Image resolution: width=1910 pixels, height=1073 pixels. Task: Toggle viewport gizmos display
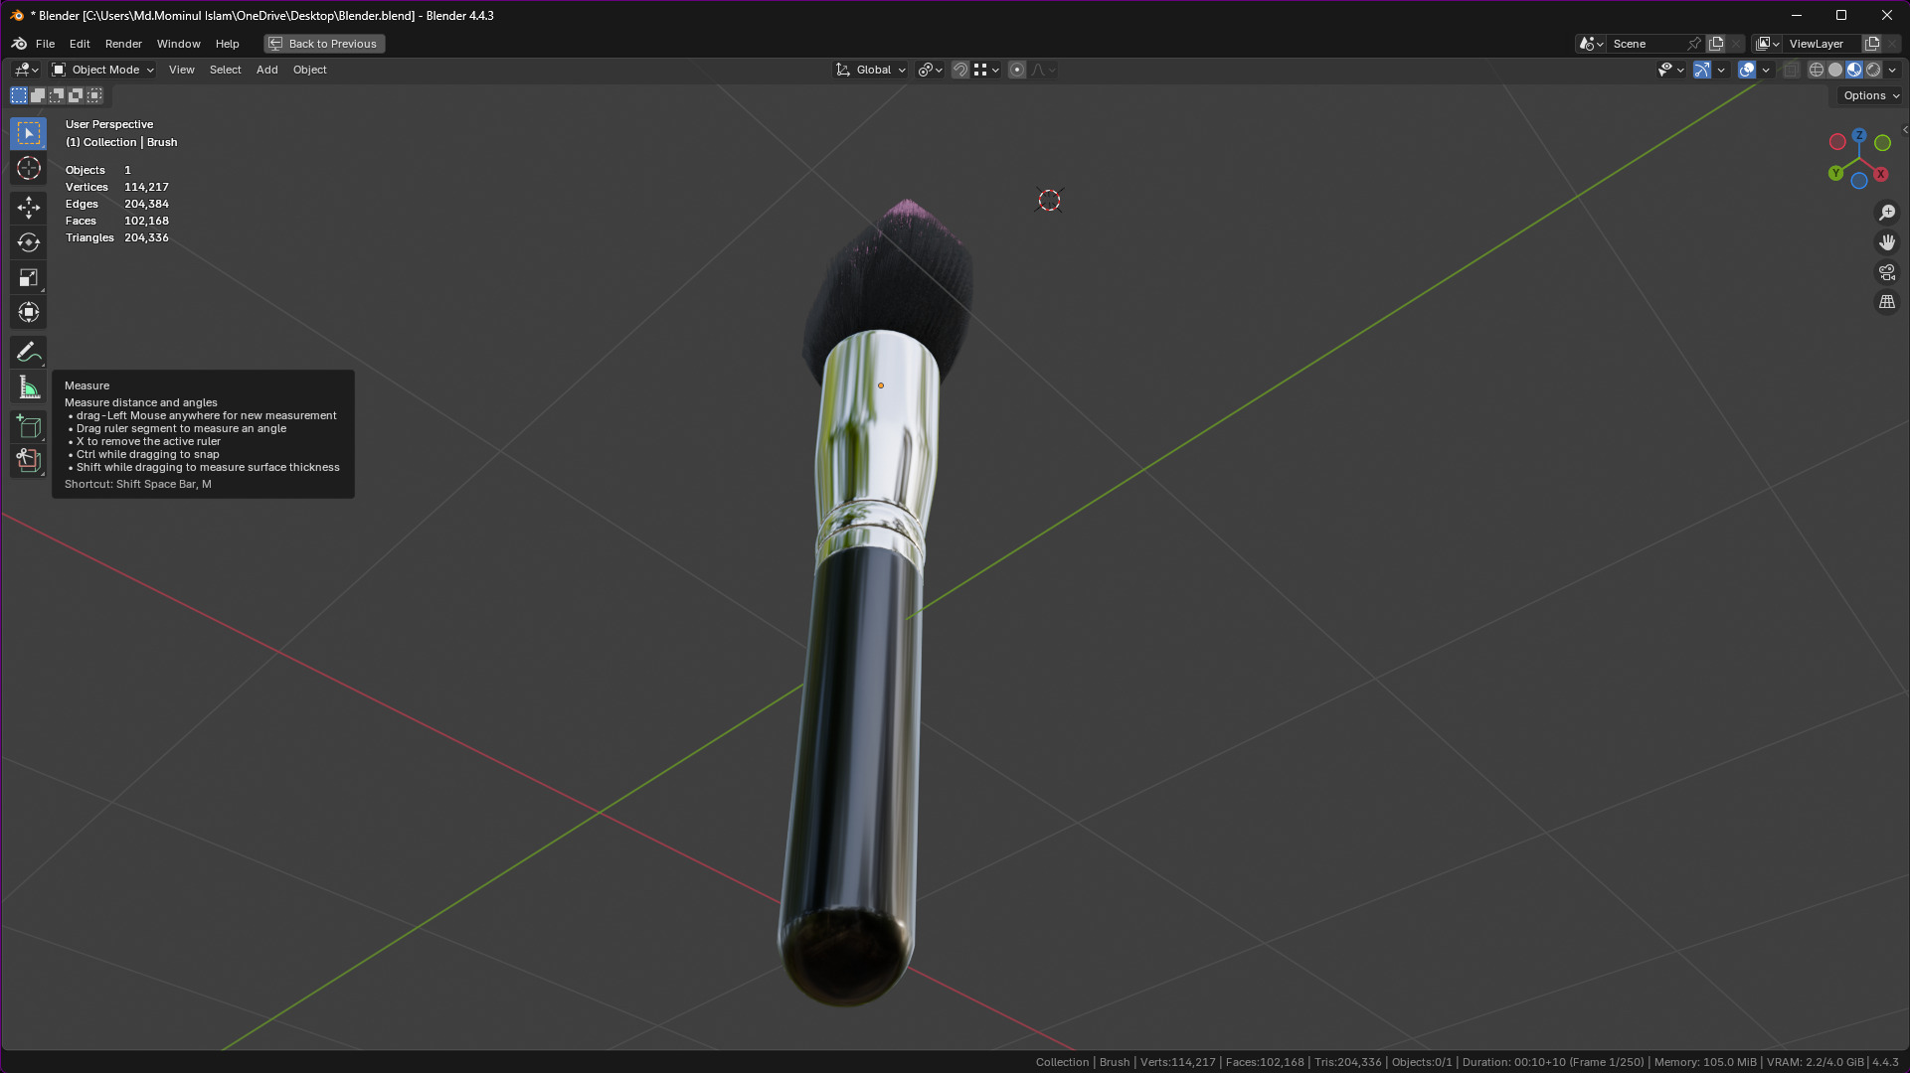[x=1702, y=70]
